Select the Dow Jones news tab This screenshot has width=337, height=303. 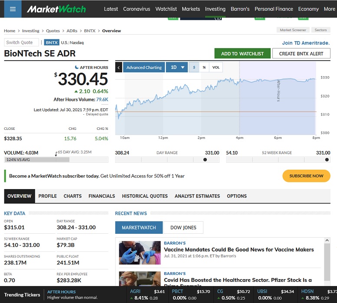tap(183, 228)
